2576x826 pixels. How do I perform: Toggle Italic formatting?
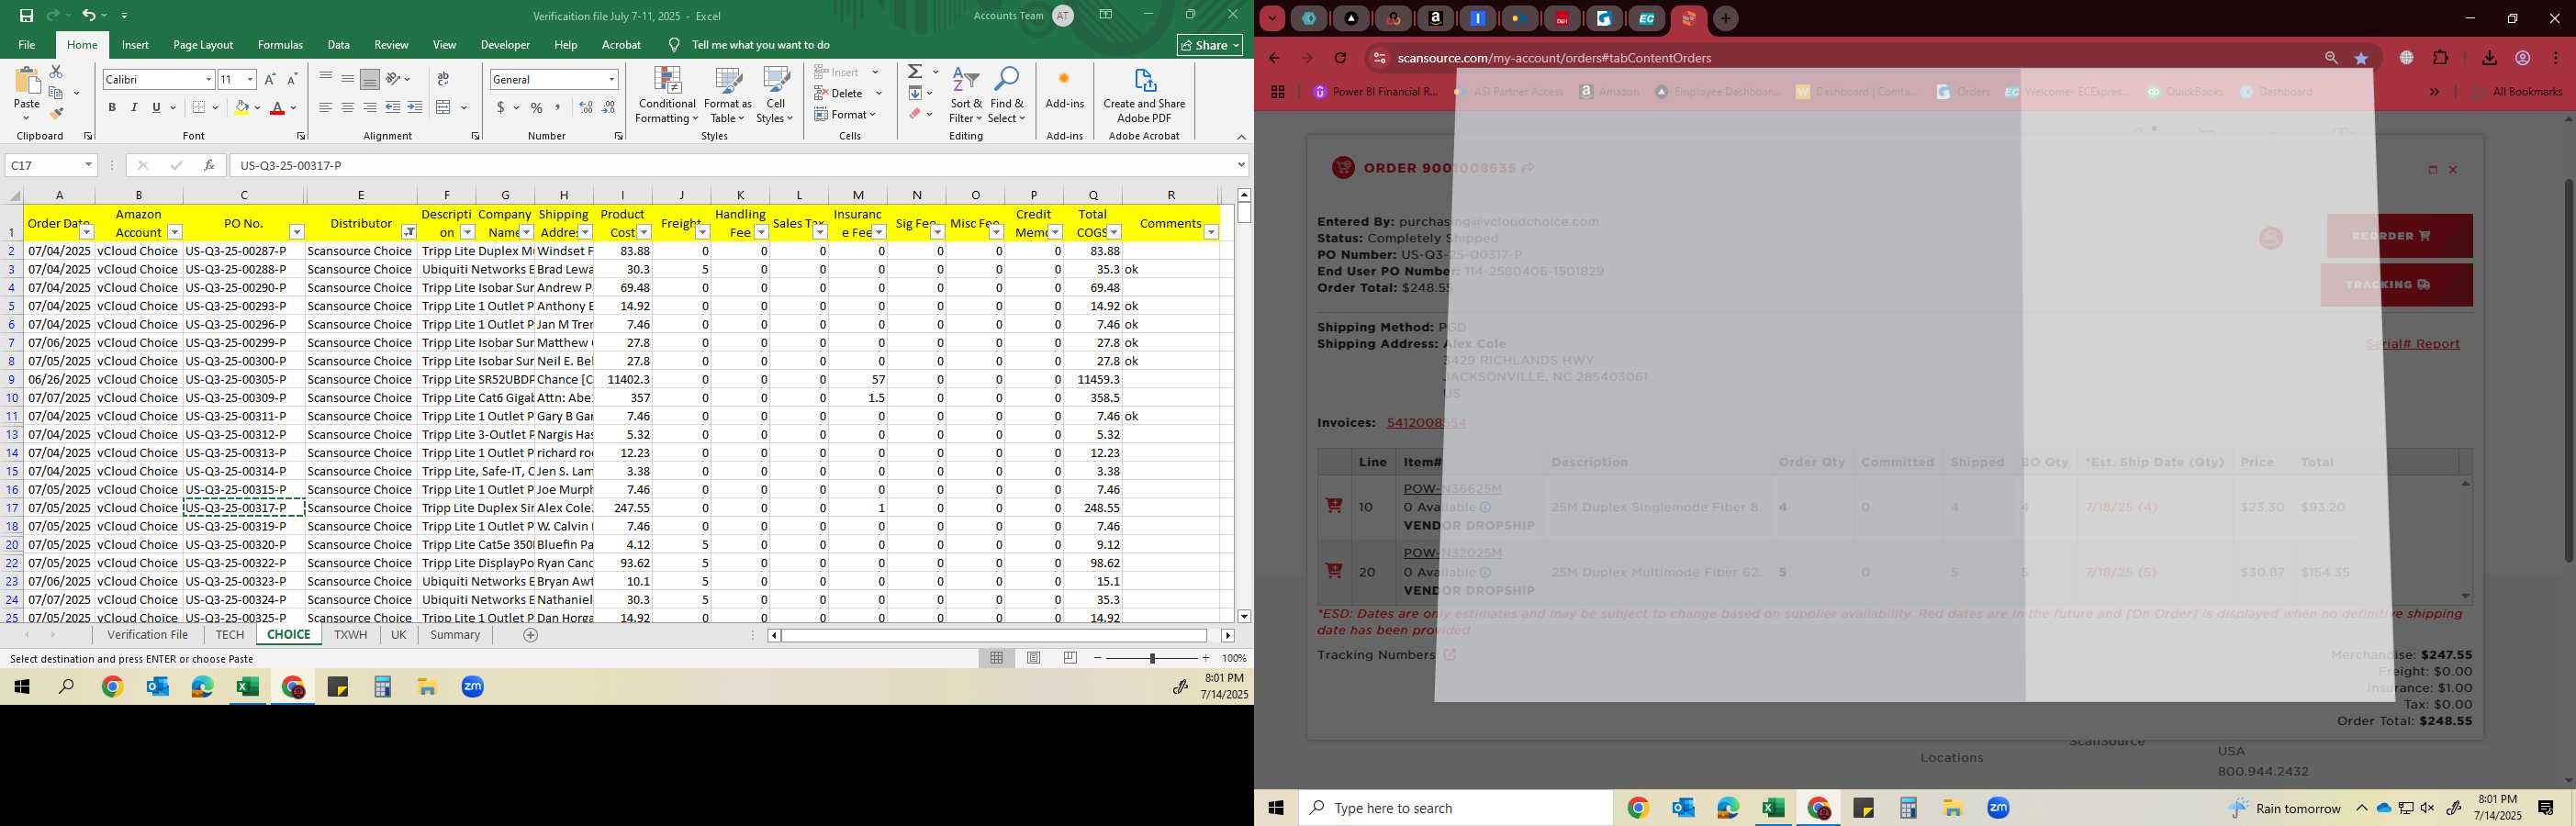134,108
